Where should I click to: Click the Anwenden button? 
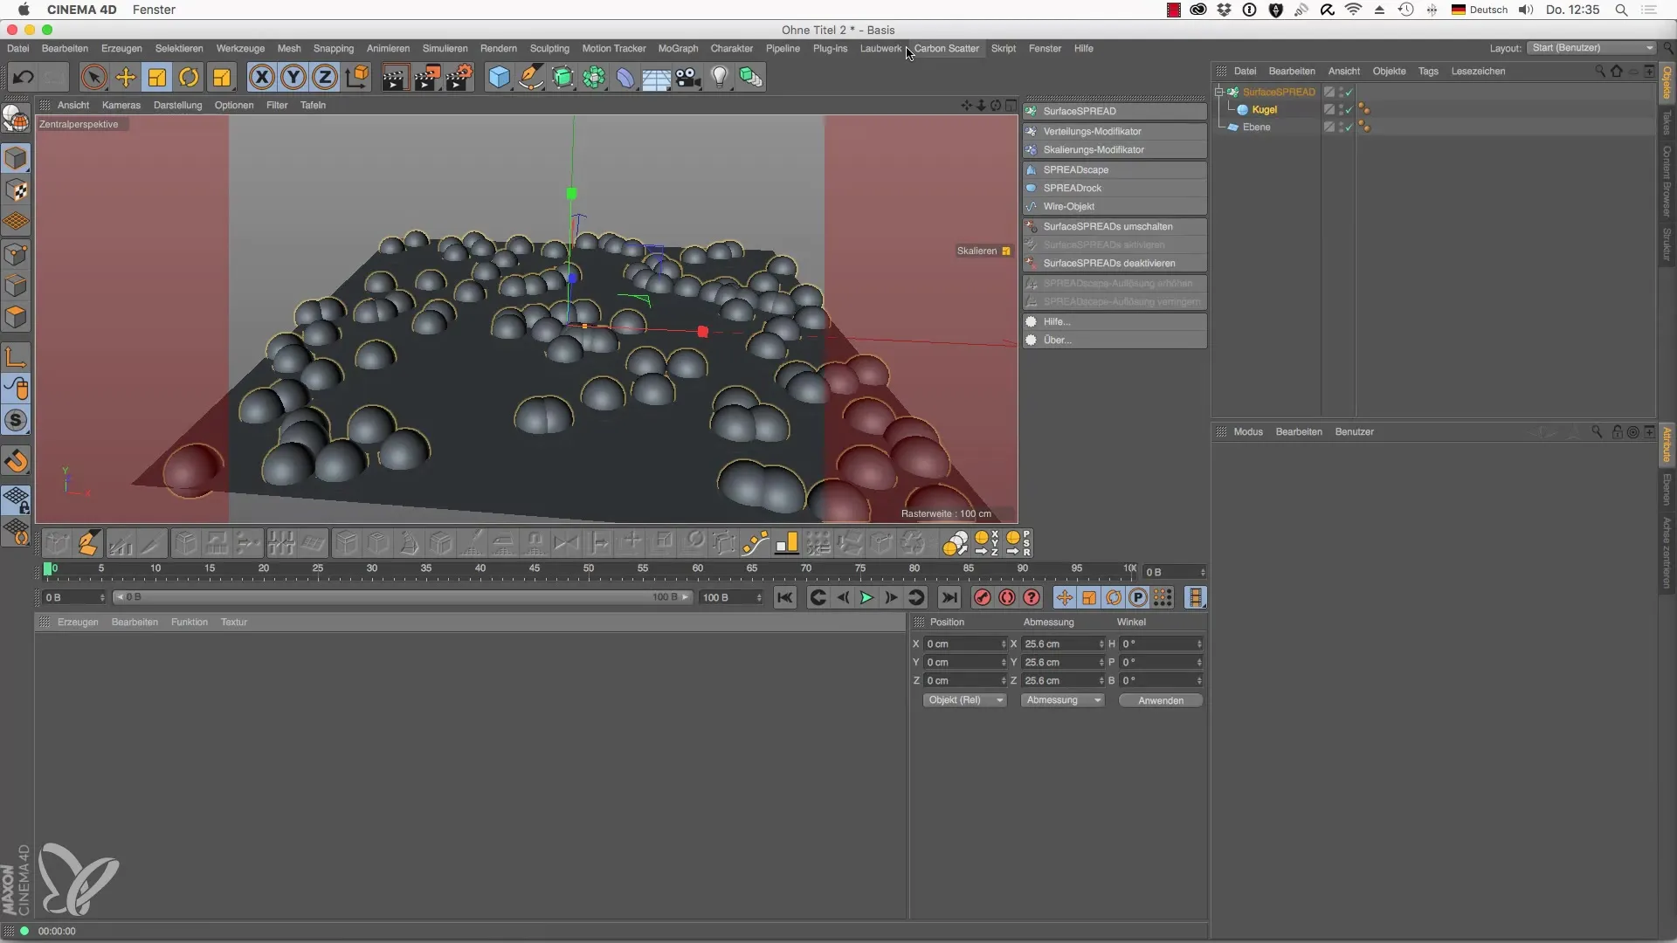coord(1161,700)
